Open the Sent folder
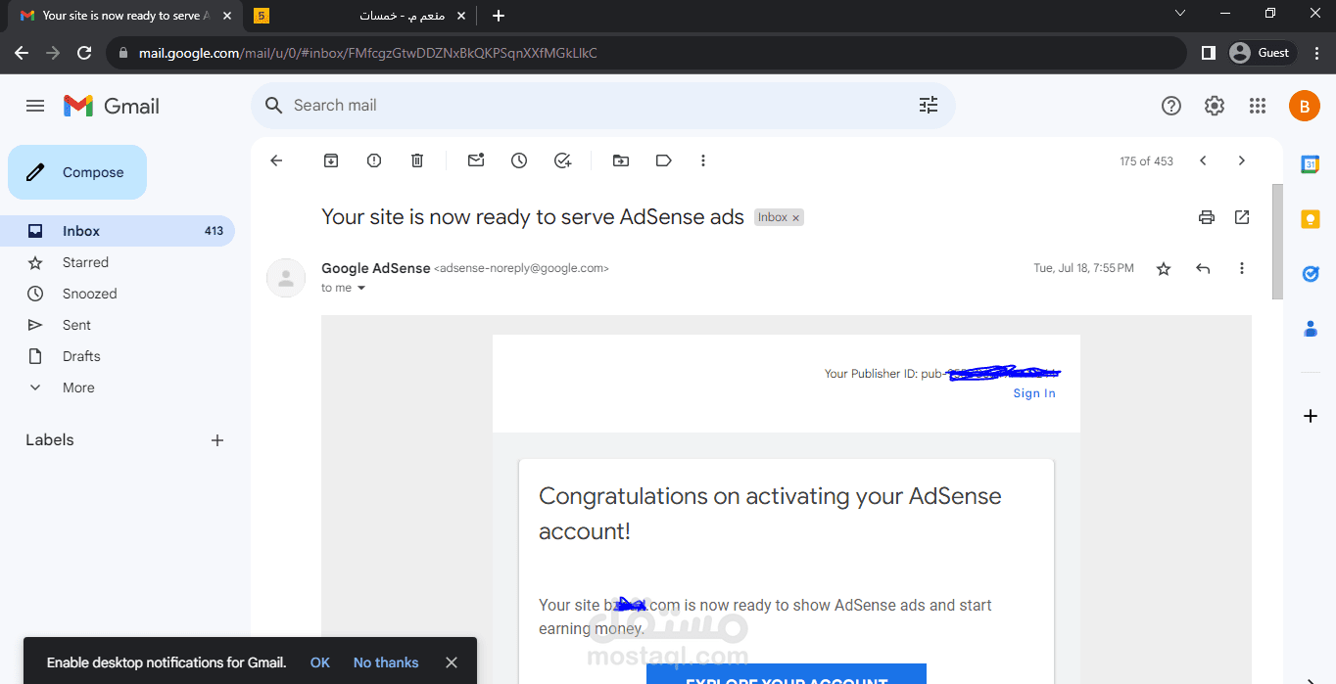This screenshot has width=1336, height=684. pyautogui.click(x=118, y=325)
